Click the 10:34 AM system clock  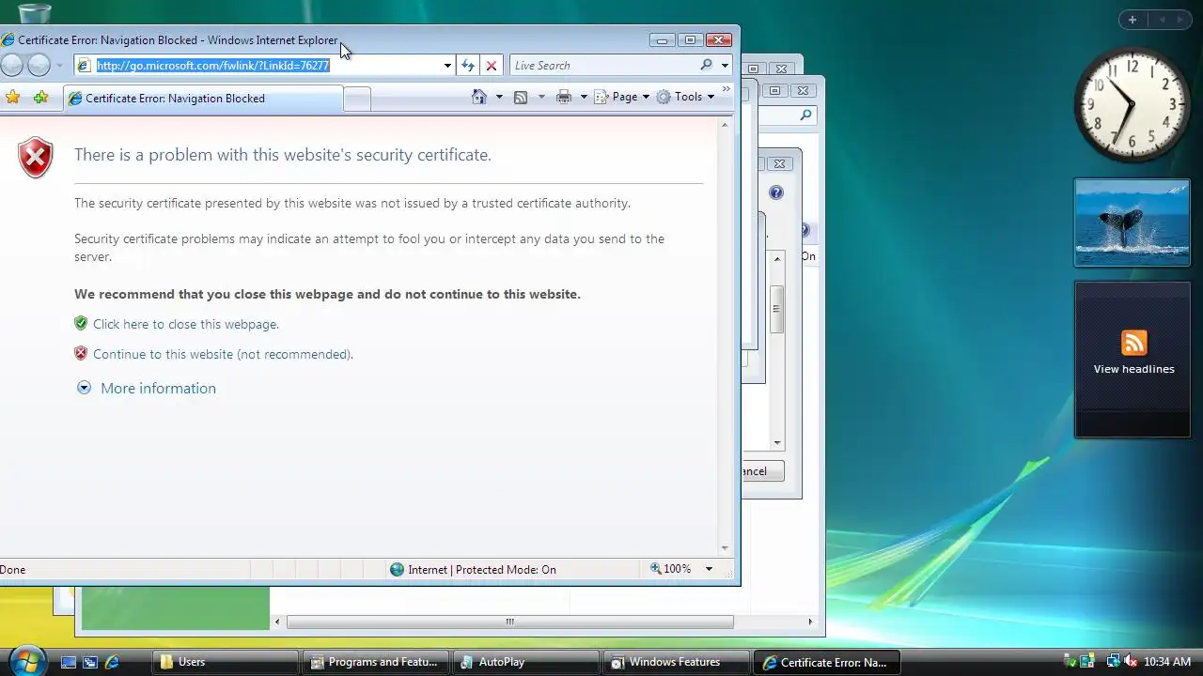pos(1167,662)
